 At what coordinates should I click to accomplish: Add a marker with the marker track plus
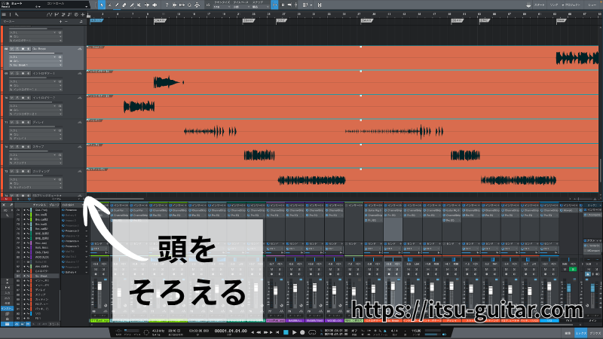click(60, 22)
